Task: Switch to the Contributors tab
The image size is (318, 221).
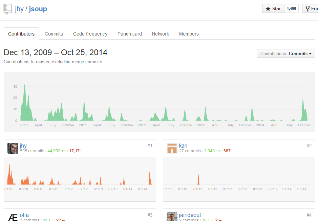Action: tap(21, 34)
